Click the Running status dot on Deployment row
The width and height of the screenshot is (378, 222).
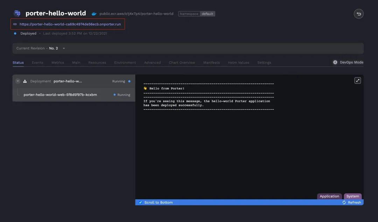[x=129, y=81]
